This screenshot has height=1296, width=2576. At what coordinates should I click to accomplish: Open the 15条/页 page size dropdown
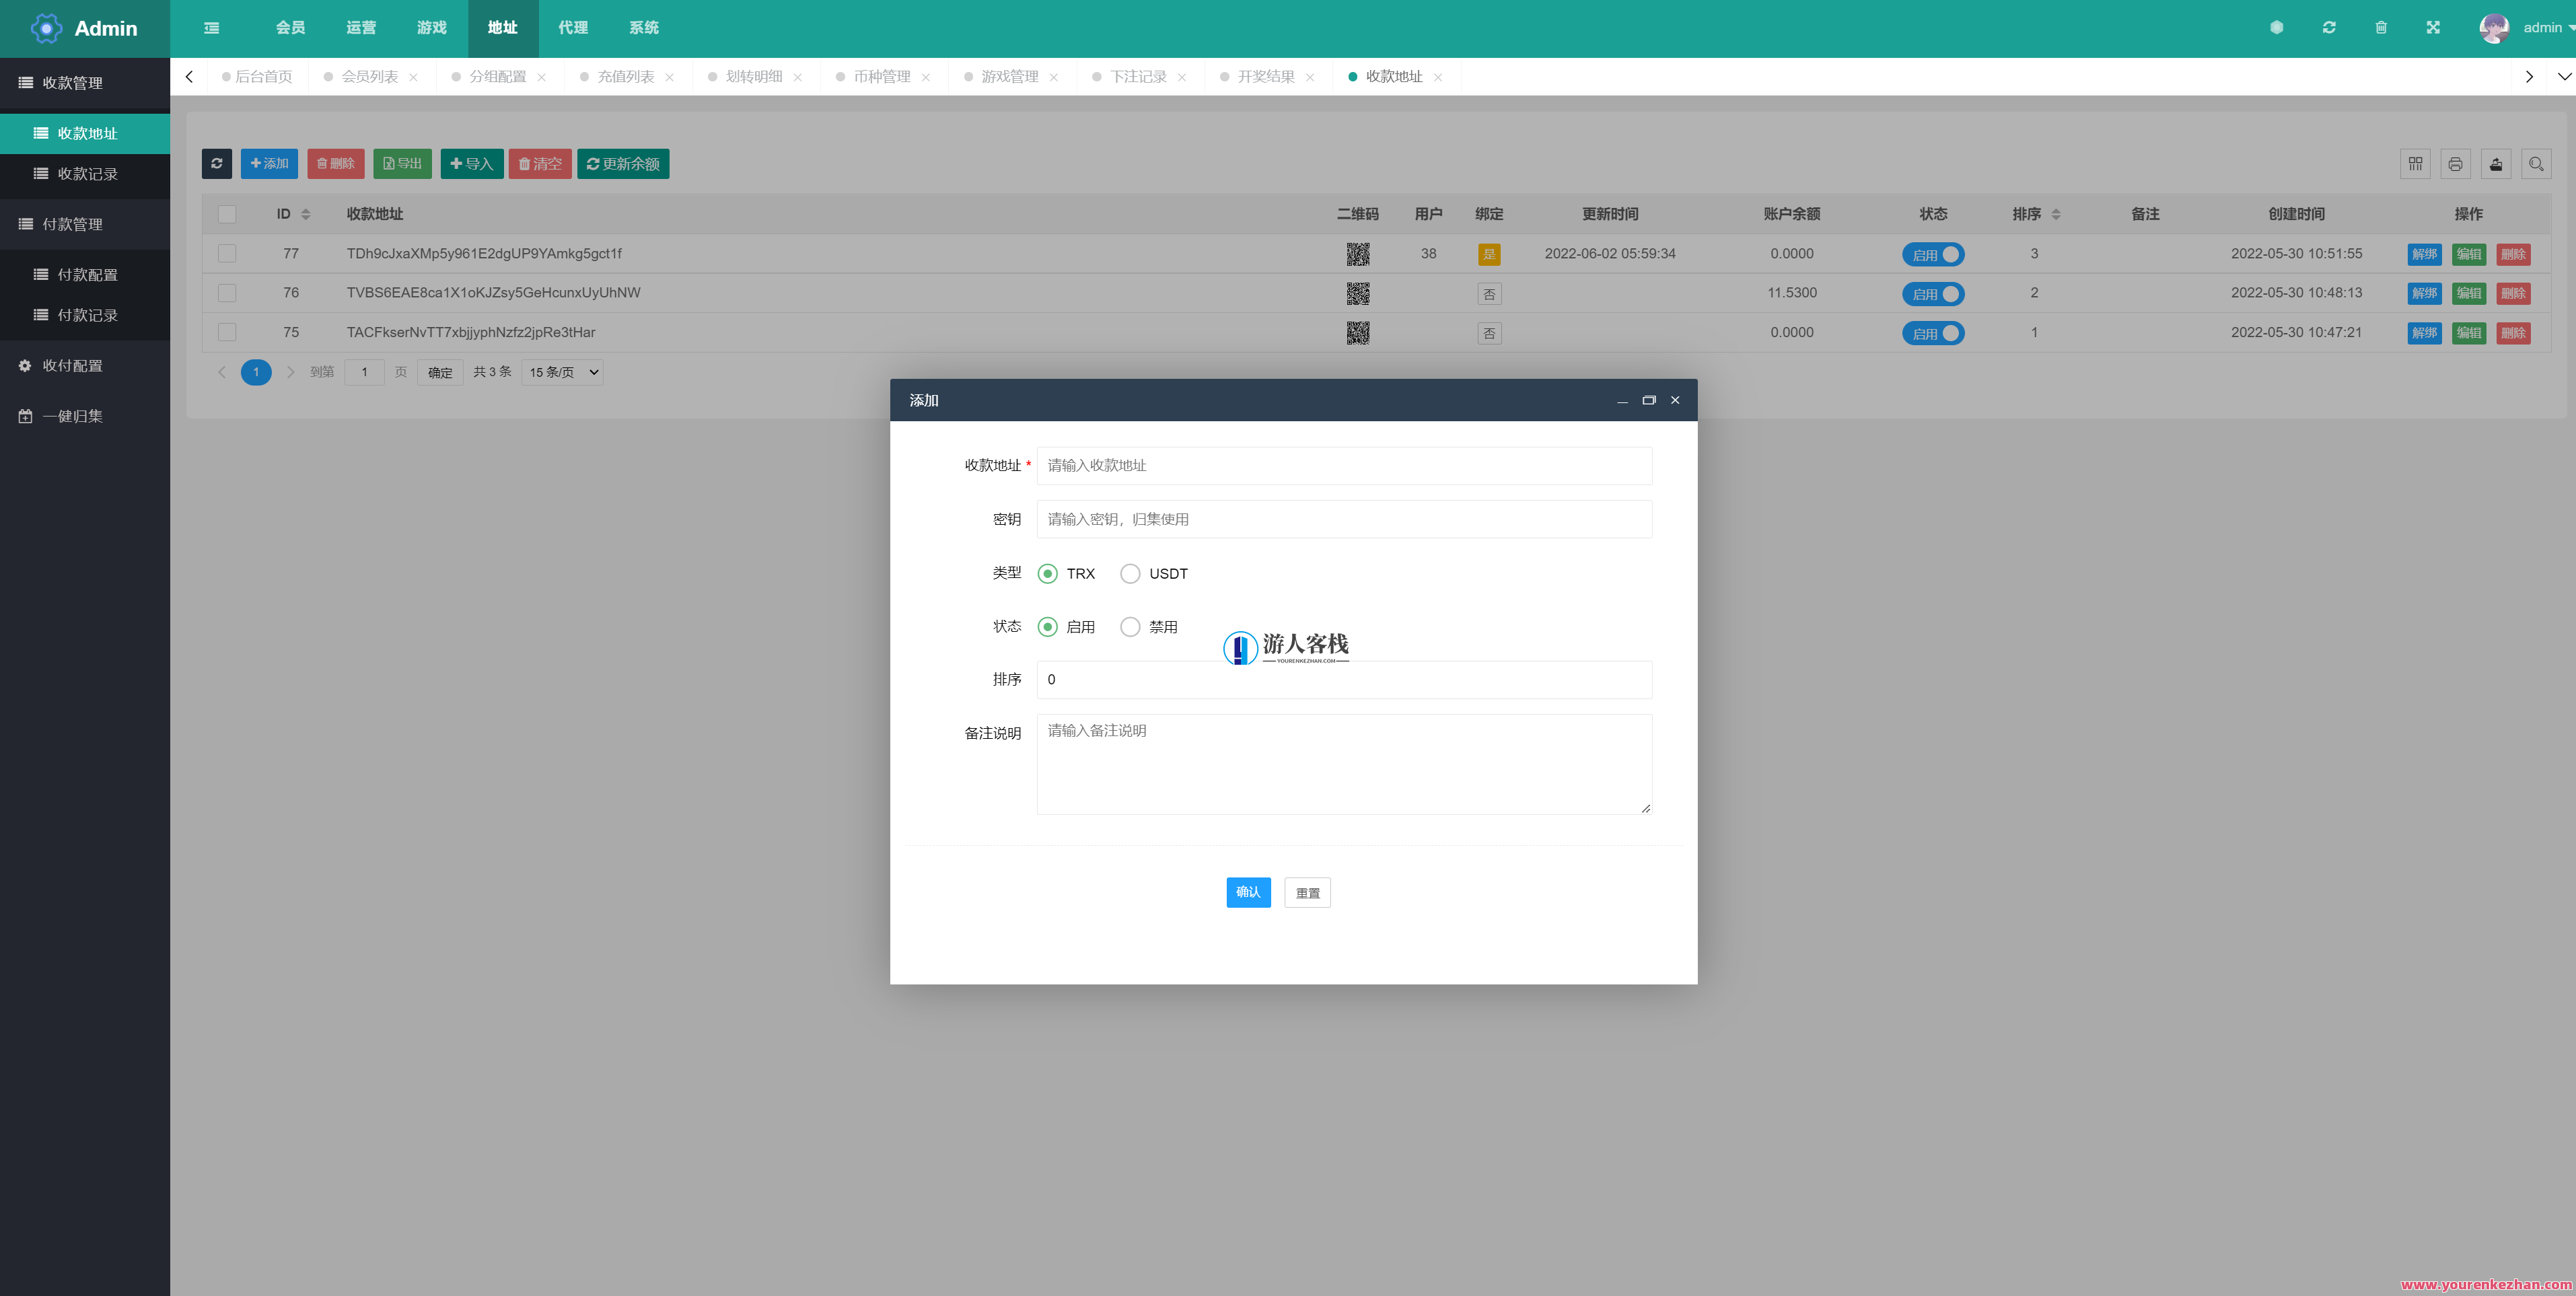[x=561, y=371]
